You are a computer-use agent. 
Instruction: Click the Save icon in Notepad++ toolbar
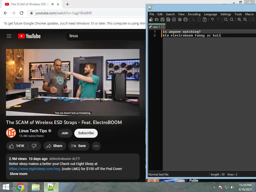(162, 19)
